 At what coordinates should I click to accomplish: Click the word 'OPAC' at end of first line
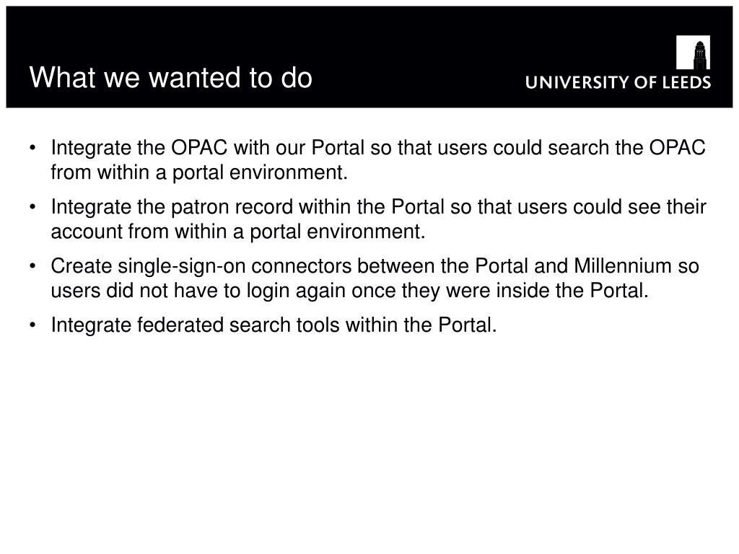[677, 148]
